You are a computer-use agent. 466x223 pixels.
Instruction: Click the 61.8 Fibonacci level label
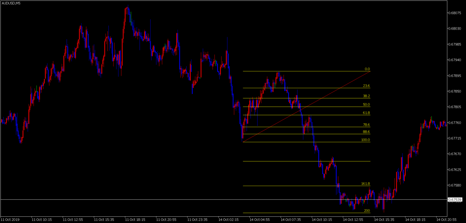click(x=366, y=113)
